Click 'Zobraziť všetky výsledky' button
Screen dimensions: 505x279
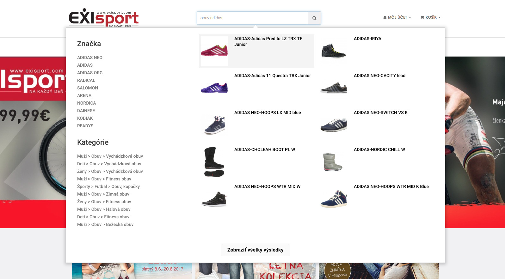pyautogui.click(x=255, y=250)
